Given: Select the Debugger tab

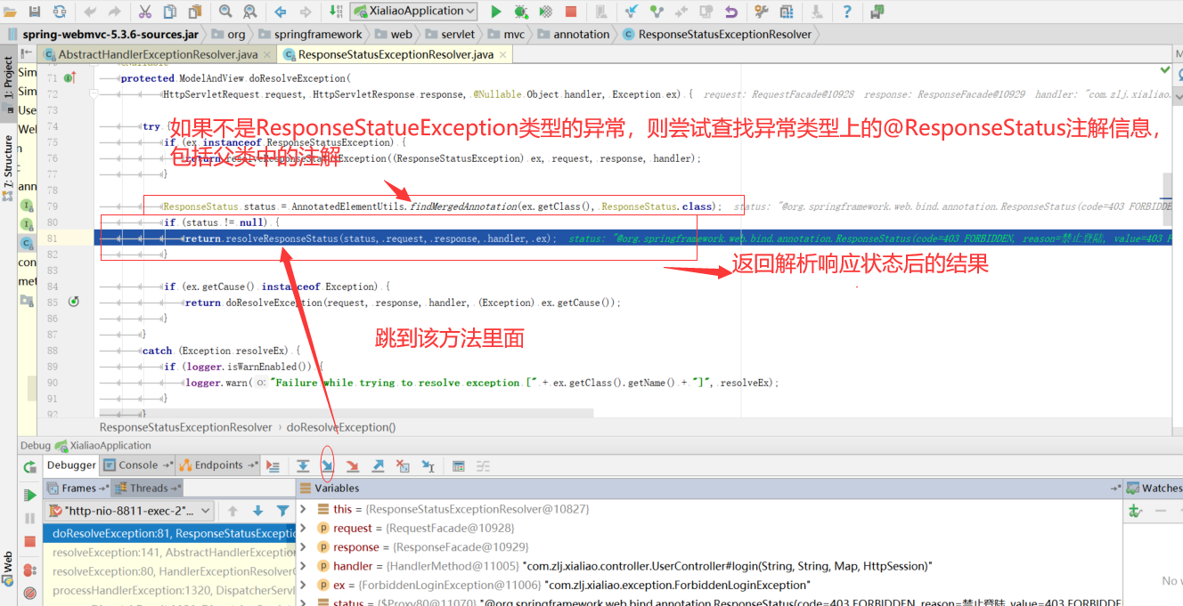Looking at the screenshot, I should [x=71, y=465].
